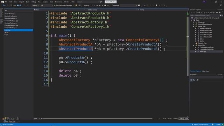
Task: Open the Debug menu
Action: [x=34, y=2]
